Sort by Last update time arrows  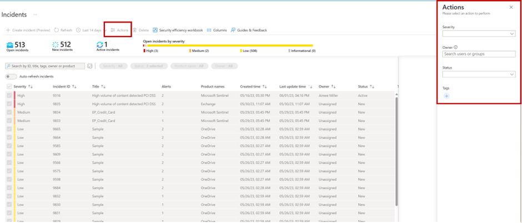pos(310,87)
